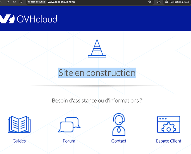The width and height of the screenshot is (191, 154).
Task: Reload the page with the refresh icon
Action: (x=14, y=2)
